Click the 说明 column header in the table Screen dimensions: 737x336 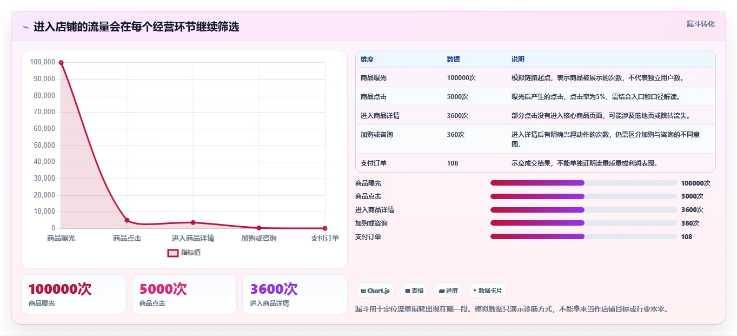coord(518,60)
